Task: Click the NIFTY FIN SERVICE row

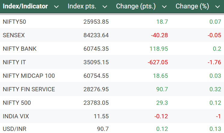Action: 29,89
